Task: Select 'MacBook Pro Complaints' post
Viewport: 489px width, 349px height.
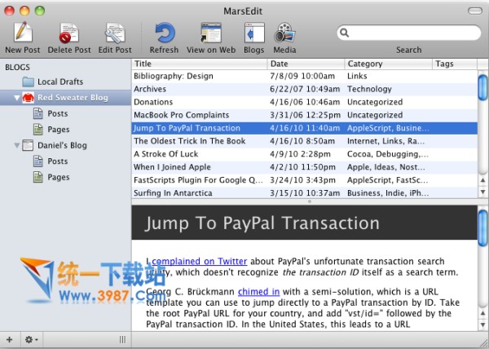Action: pos(304,115)
